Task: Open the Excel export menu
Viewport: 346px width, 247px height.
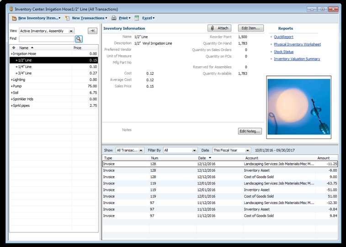Action: (148, 18)
